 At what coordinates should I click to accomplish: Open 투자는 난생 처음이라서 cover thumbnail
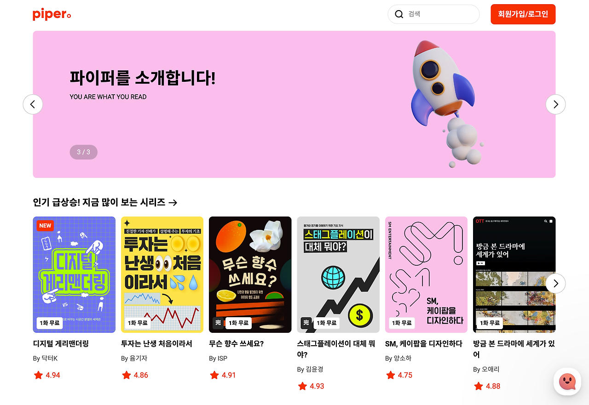[x=162, y=274]
